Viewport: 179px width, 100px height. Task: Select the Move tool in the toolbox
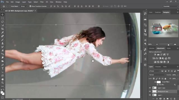point(3,14)
